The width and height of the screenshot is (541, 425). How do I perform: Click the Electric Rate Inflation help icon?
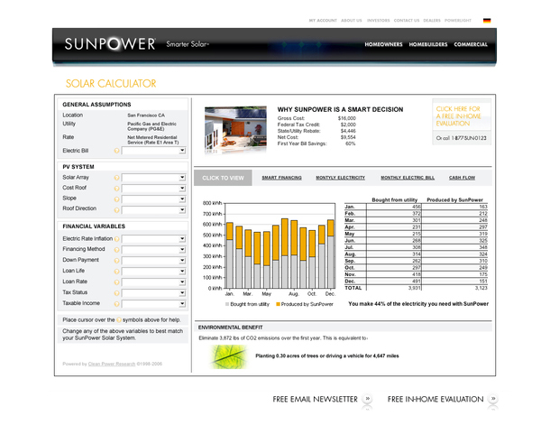pos(116,239)
